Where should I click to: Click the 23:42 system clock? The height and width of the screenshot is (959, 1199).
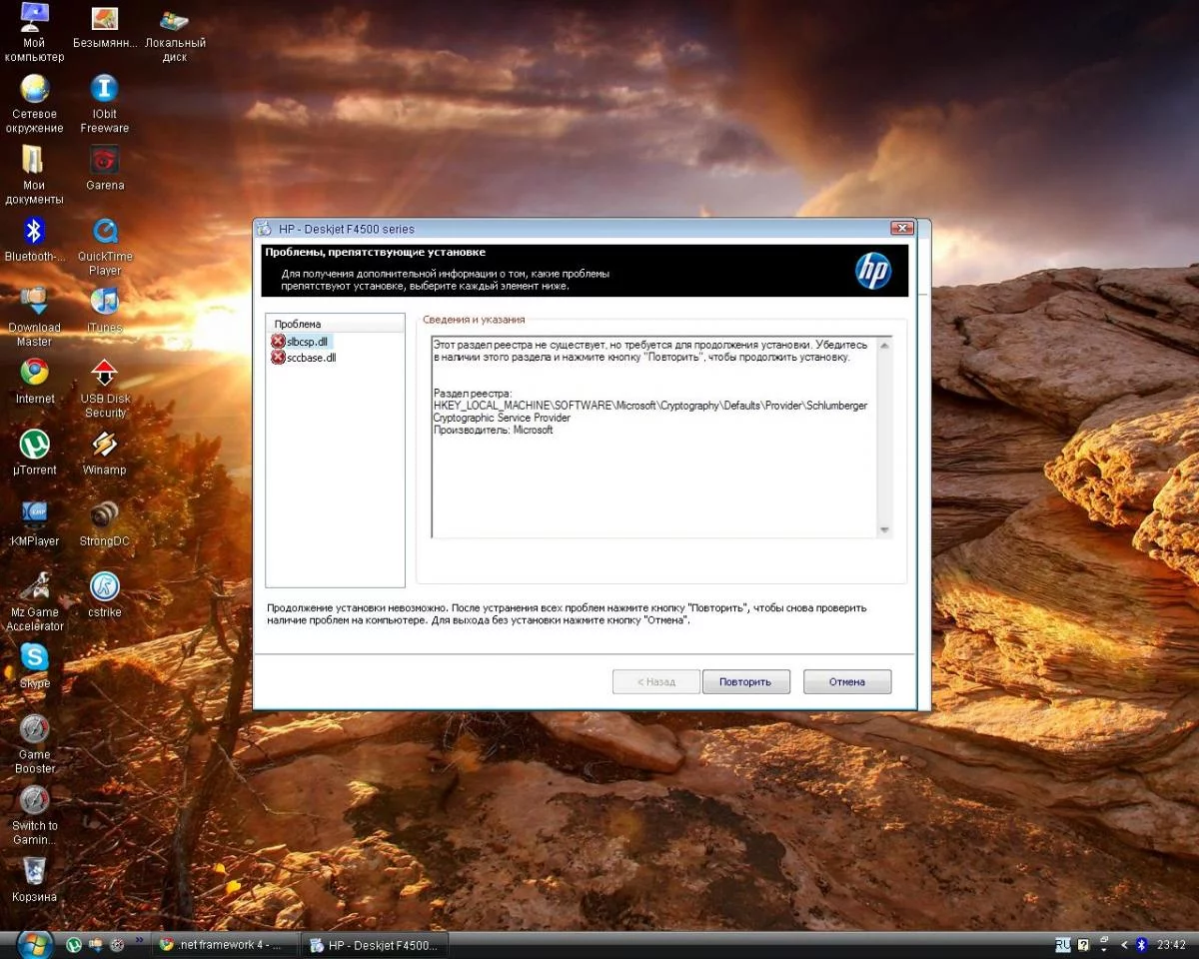[1171, 945]
